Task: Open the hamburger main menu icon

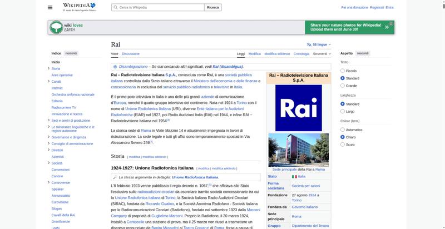Action: point(50,7)
